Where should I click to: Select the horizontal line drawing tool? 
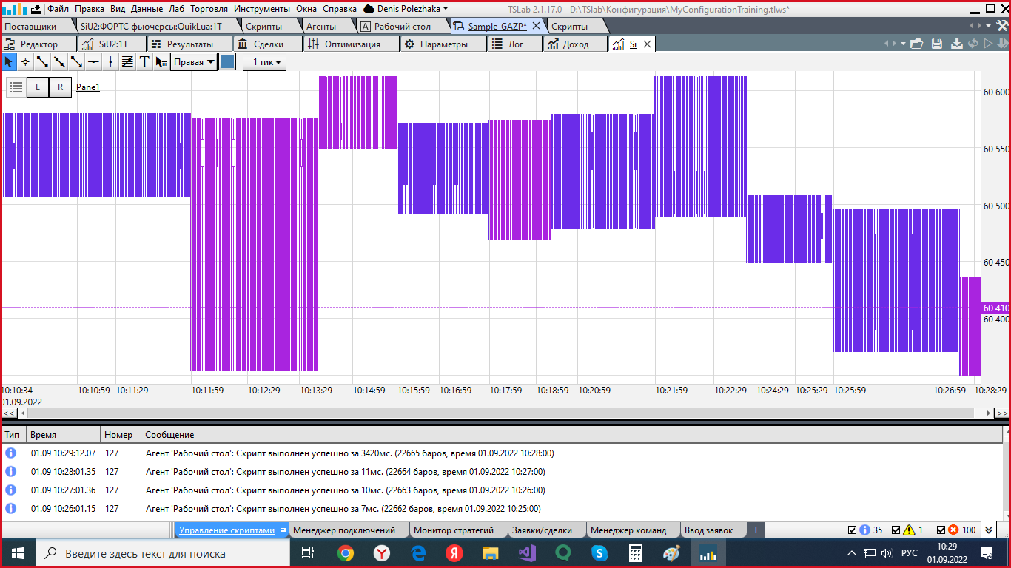coord(93,62)
